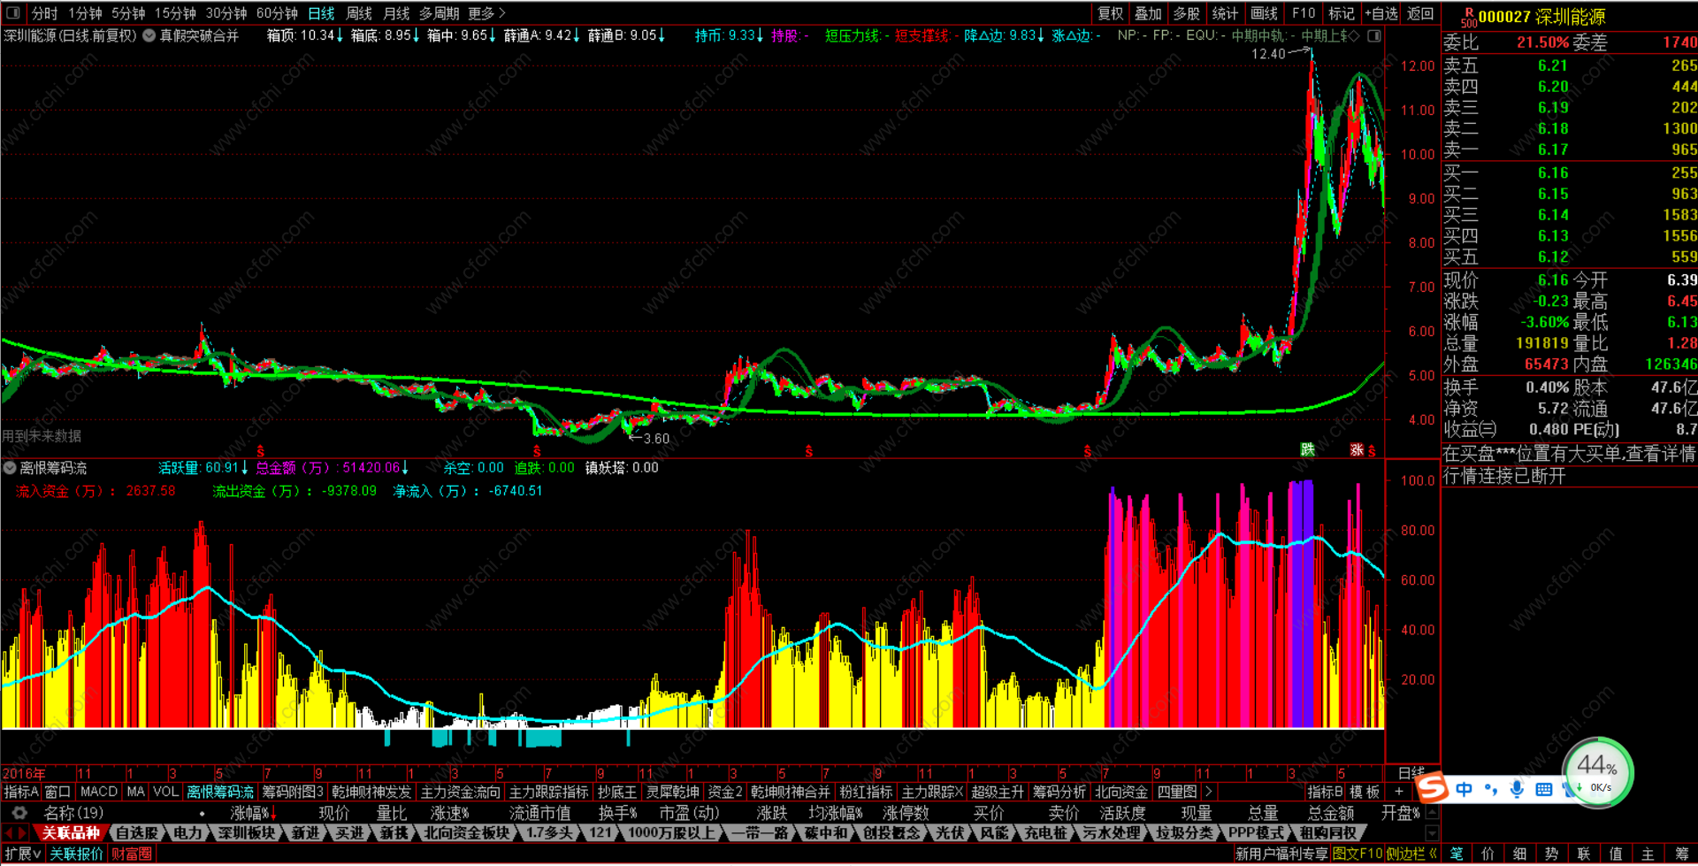Viewport: 1698px width, 866px height.
Task: Click the 关联报价 tab
Action: (x=76, y=854)
